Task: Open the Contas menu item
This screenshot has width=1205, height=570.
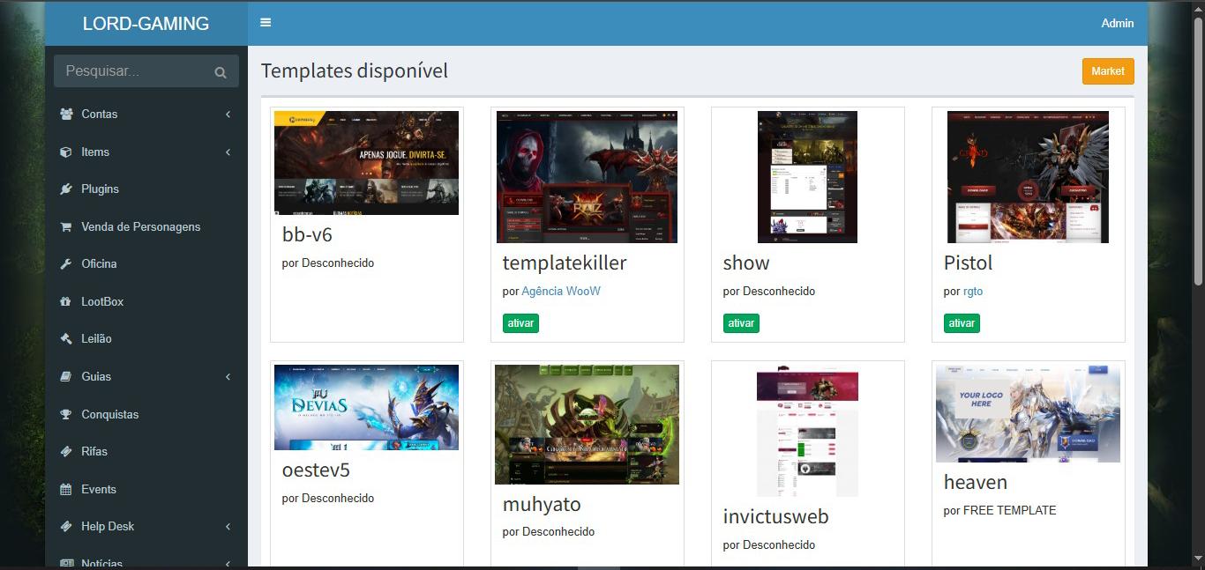Action: [x=146, y=114]
